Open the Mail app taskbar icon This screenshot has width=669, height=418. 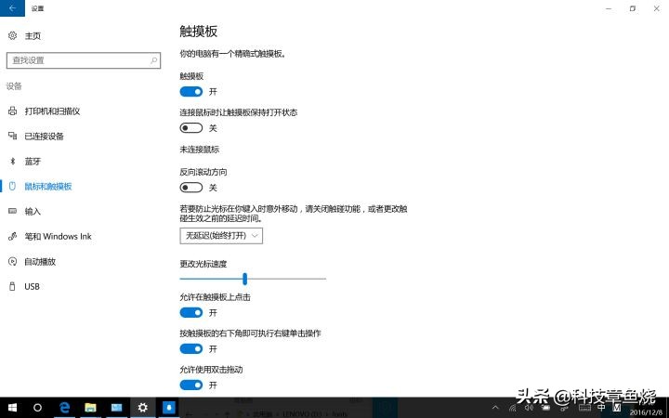116,408
